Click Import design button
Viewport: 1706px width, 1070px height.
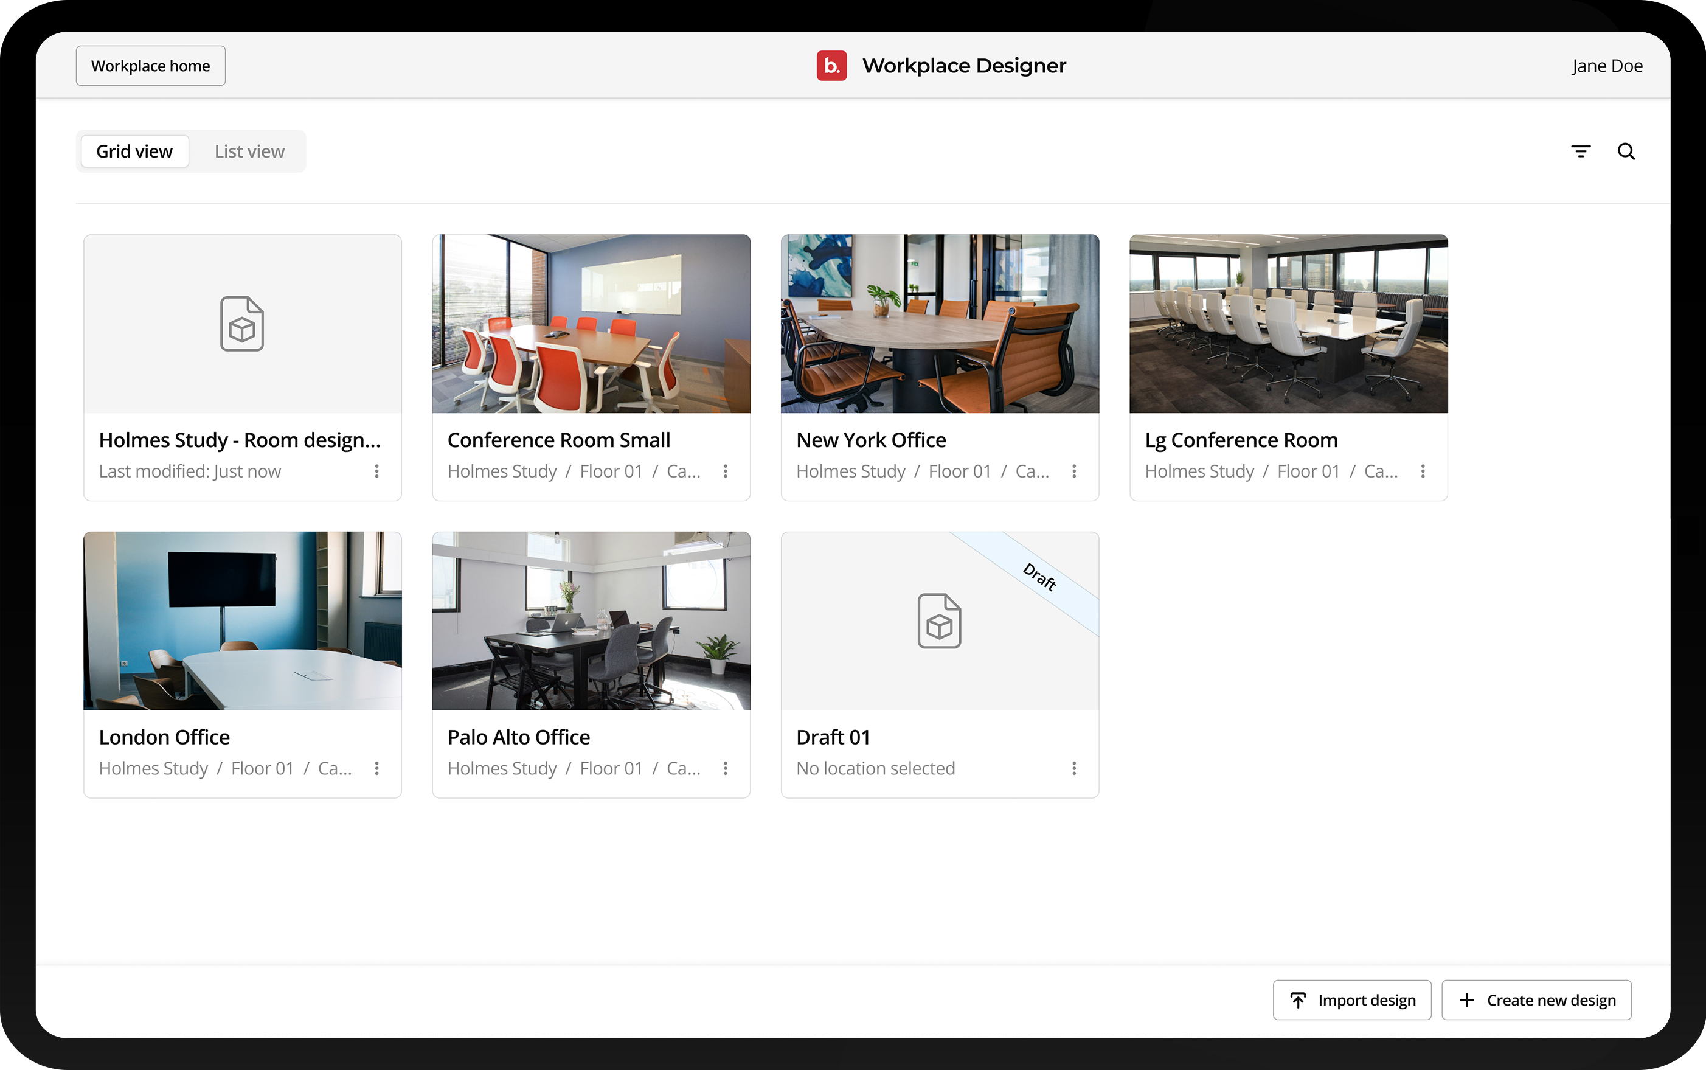[1352, 1000]
